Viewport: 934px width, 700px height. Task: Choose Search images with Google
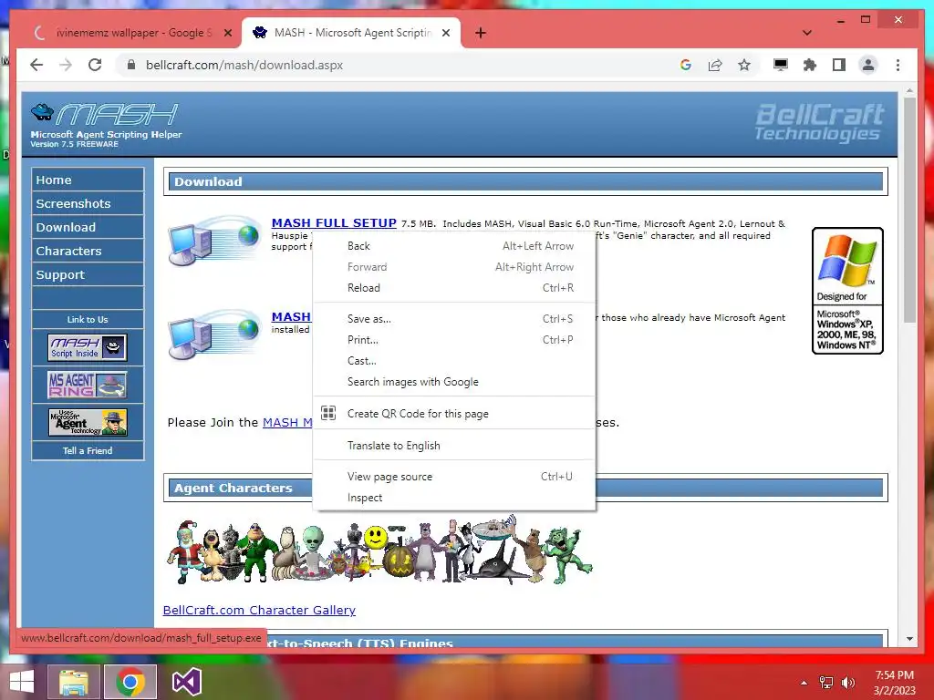pos(454,382)
